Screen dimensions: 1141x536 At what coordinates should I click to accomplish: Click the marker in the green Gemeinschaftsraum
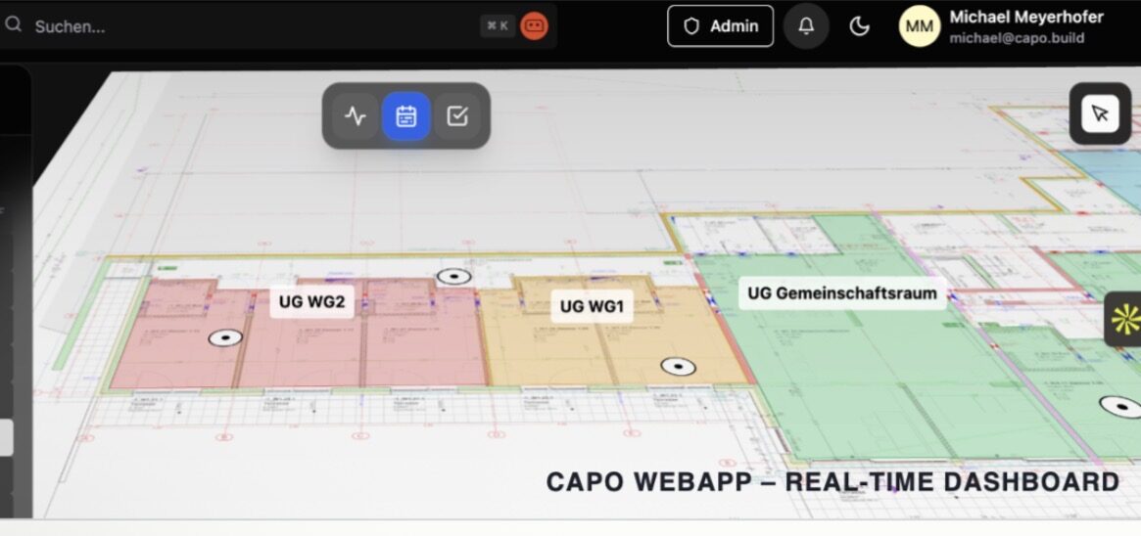[1120, 407]
